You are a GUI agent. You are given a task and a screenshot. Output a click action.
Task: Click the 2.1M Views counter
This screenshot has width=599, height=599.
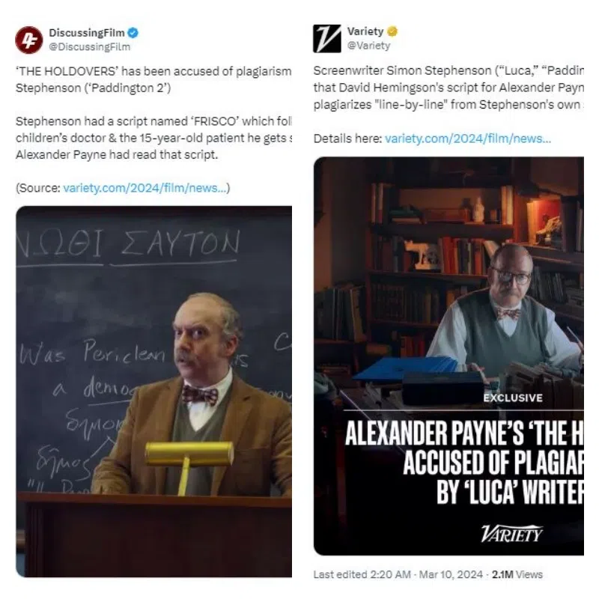(517, 574)
